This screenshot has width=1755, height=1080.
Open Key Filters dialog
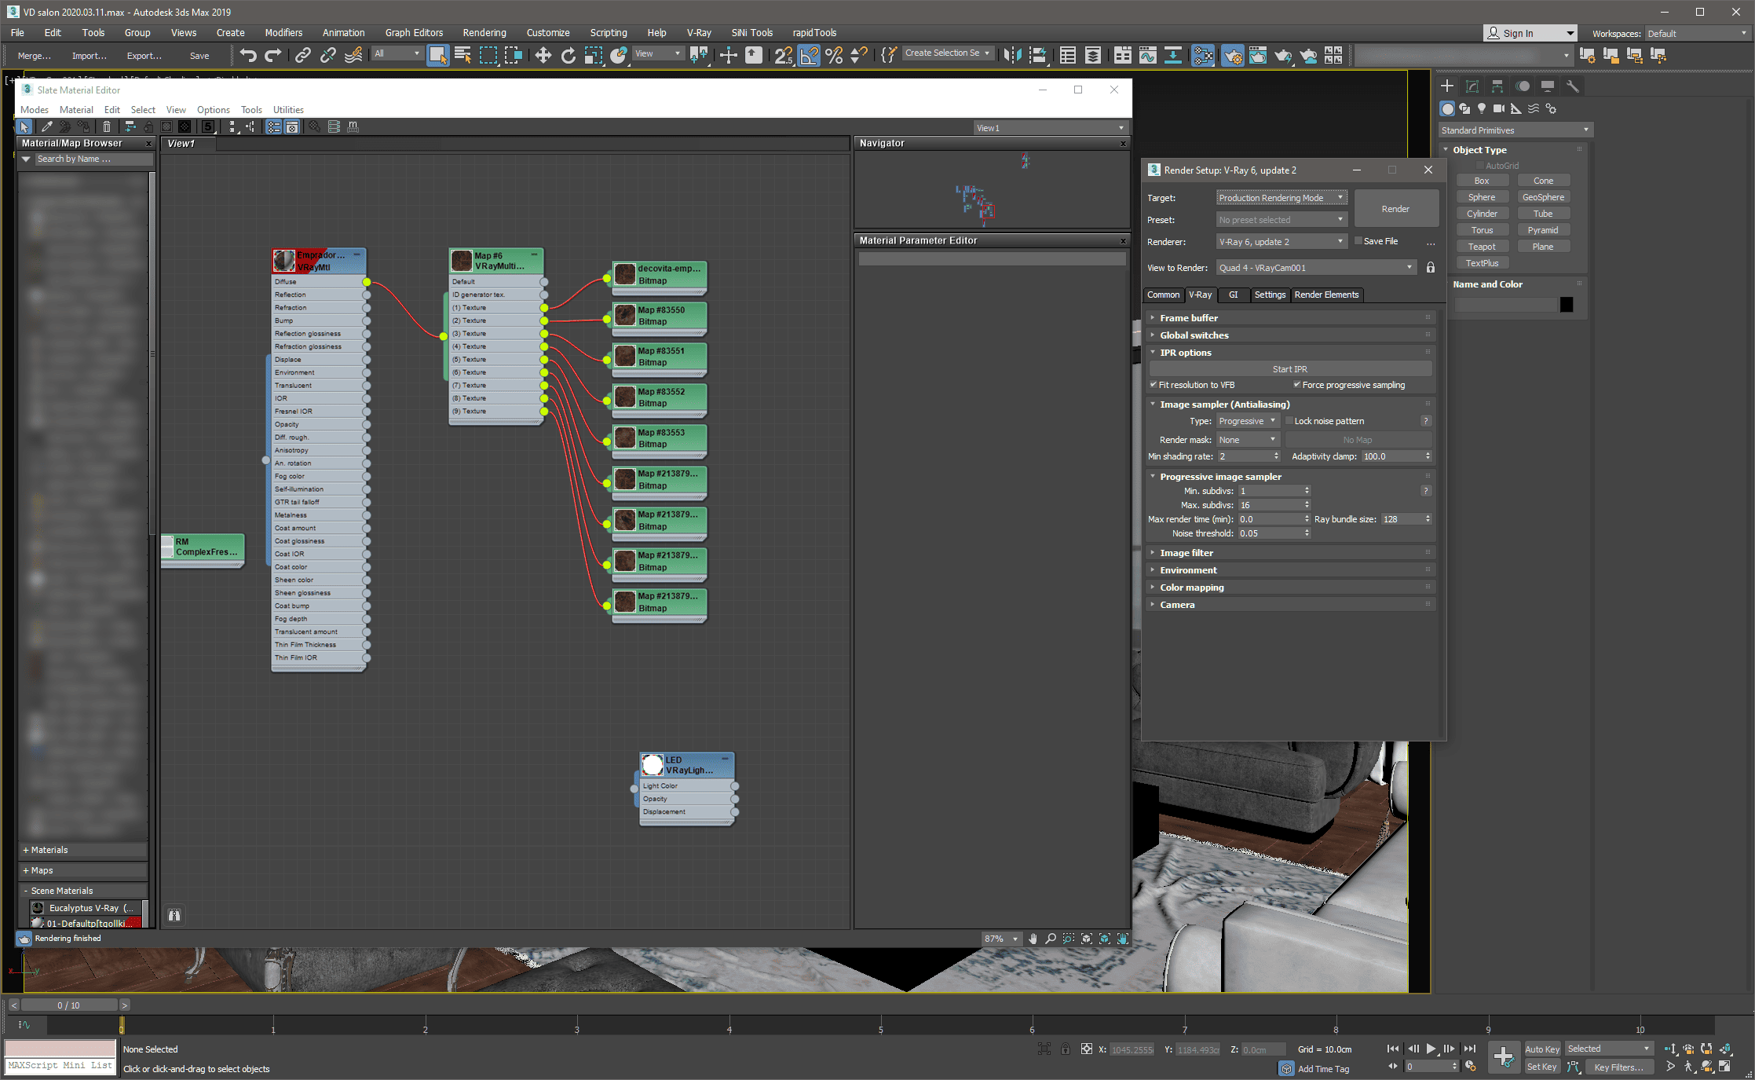tap(1618, 1067)
